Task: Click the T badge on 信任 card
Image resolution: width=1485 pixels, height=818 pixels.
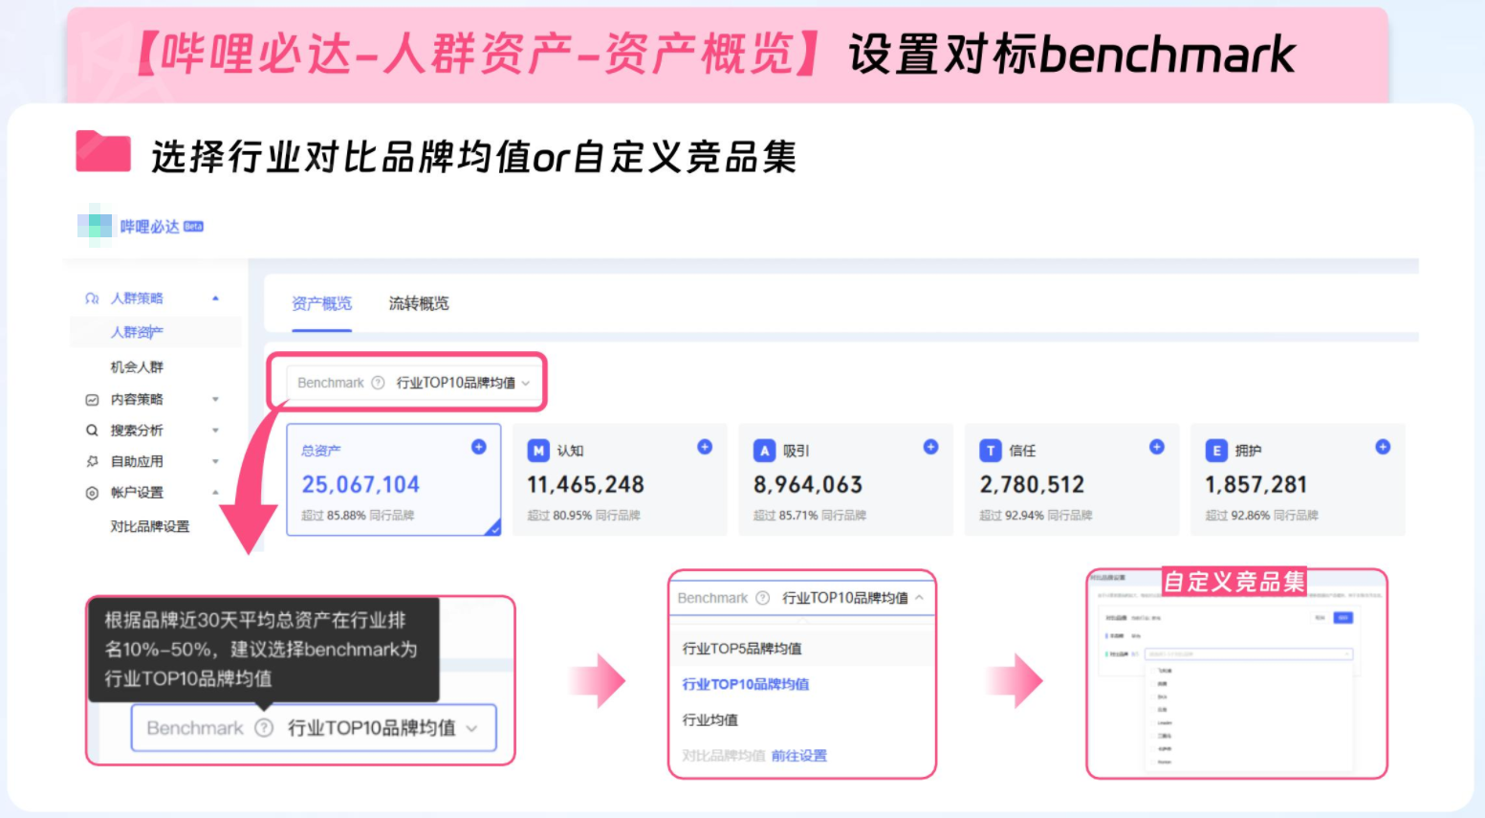Action: click(991, 451)
